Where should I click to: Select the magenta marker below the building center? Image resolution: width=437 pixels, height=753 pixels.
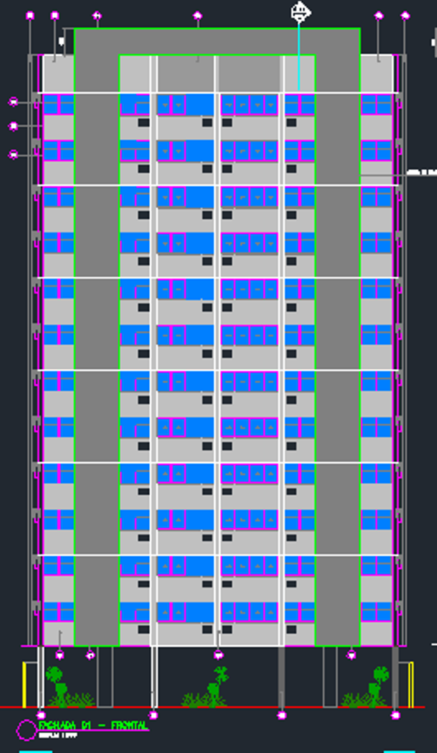tap(218, 654)
